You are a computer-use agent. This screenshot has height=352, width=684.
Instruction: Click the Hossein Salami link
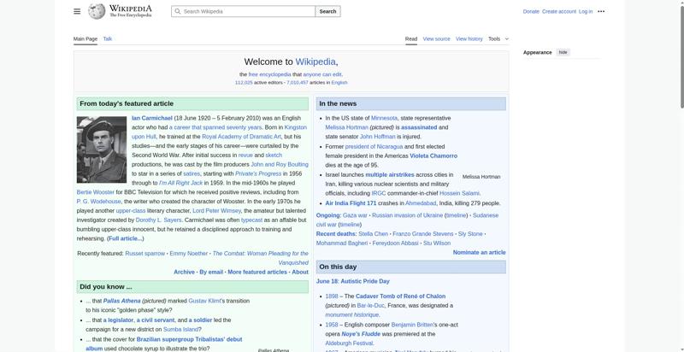click(x=459, y=193)
